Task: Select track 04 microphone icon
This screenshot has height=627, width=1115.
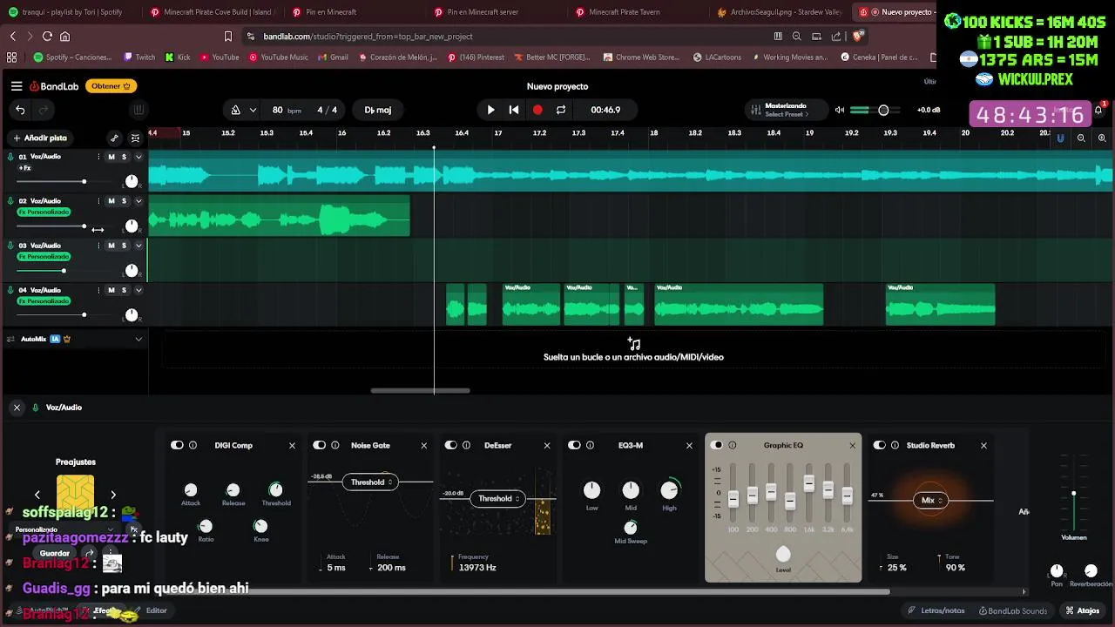Action: coord(10,290)
